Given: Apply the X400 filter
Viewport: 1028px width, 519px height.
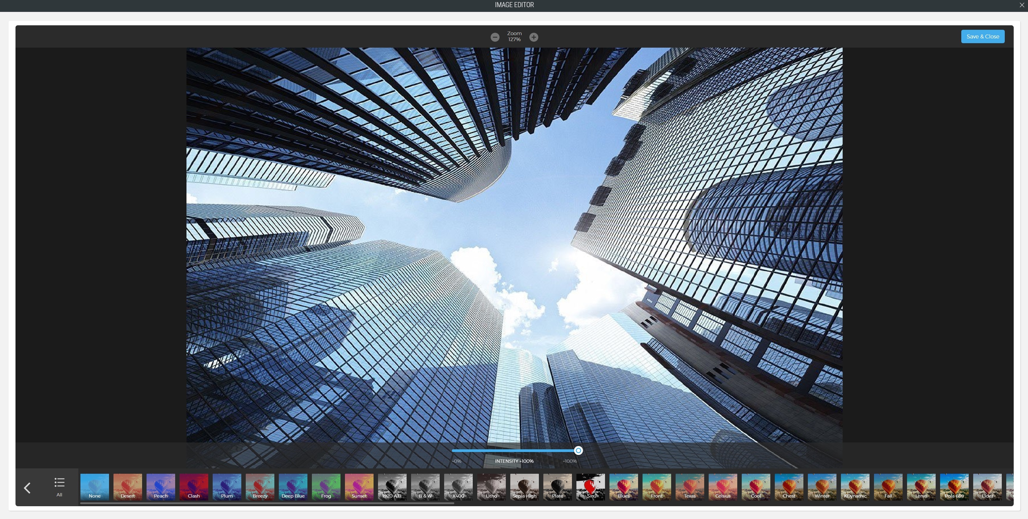Looking at the screenshot, I should [458, 487].
